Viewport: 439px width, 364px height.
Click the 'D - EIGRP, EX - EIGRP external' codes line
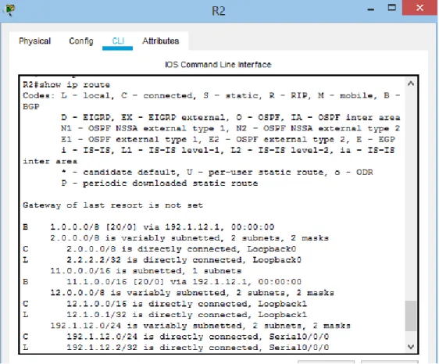pyautogui.click(x=230, y=118)
